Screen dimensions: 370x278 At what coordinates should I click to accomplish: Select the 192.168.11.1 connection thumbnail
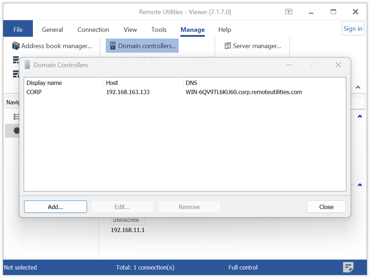point(128,230)
